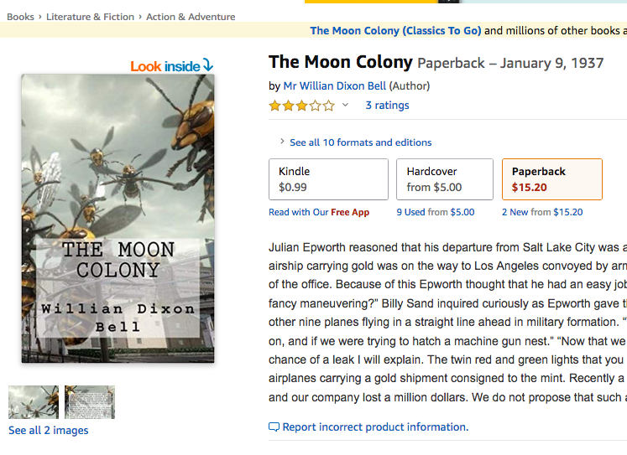Click the main book cover image

[x=118, y=218]
